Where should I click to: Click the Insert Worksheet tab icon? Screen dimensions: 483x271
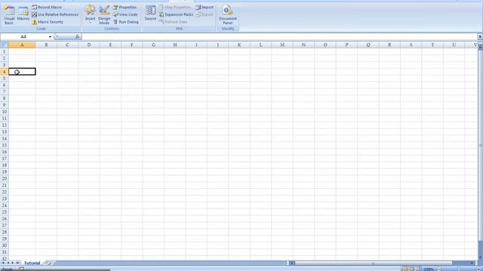coord(48,263)
